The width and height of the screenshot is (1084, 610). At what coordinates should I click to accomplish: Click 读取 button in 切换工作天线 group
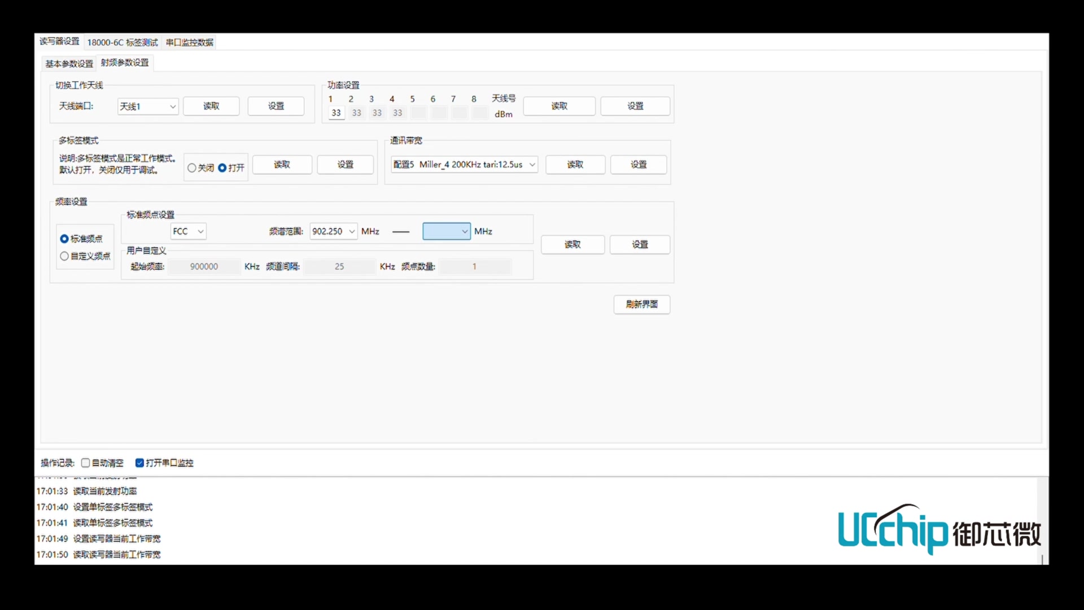point(211,106)
